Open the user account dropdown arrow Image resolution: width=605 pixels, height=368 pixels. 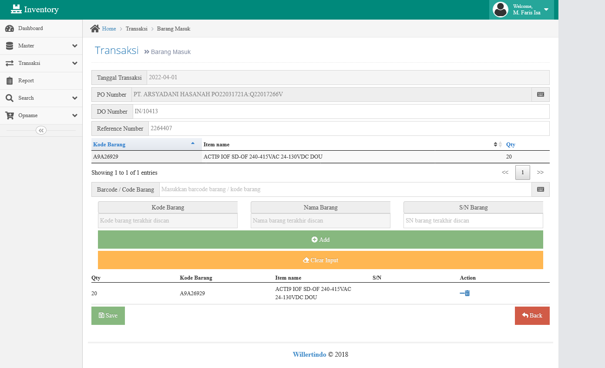pos(546,10)
